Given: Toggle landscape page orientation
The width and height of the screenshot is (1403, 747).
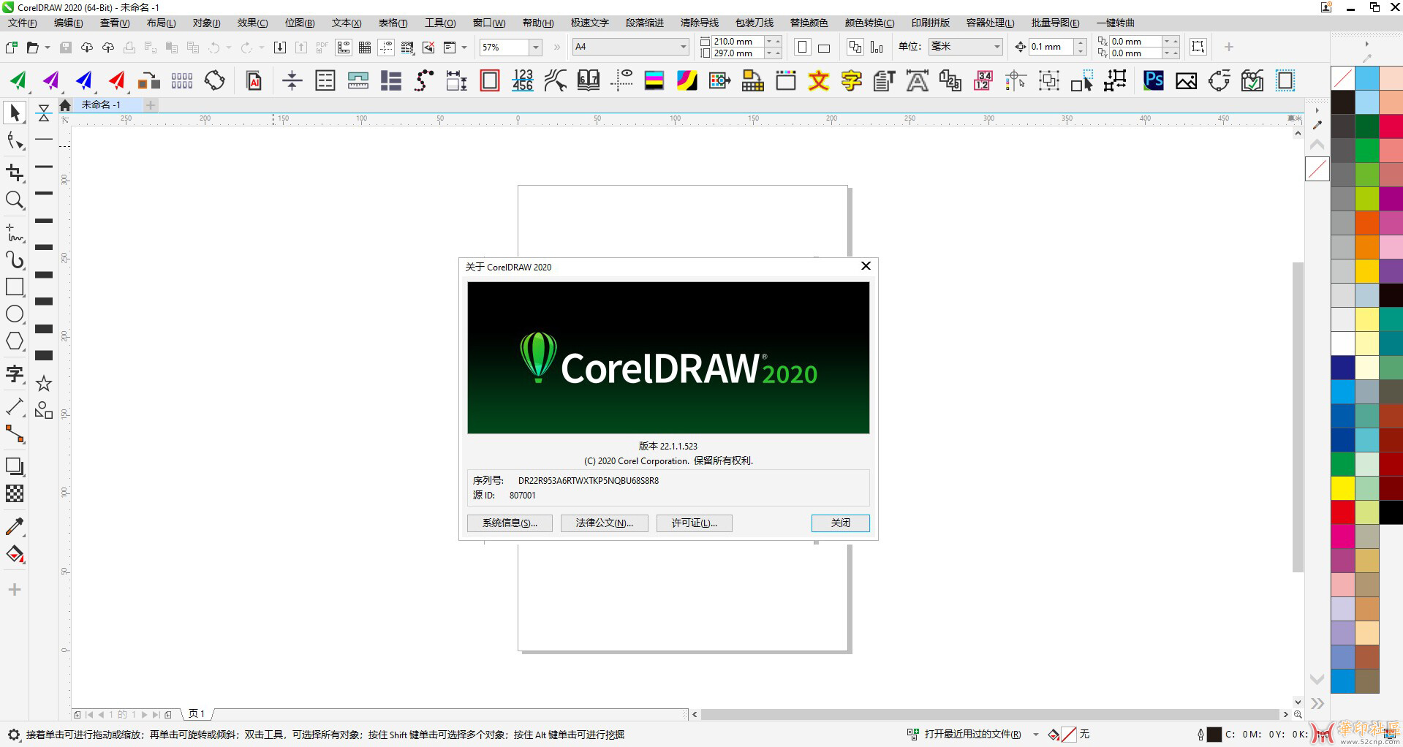Looking at the screenshot, I should click(x=824, y=48).
